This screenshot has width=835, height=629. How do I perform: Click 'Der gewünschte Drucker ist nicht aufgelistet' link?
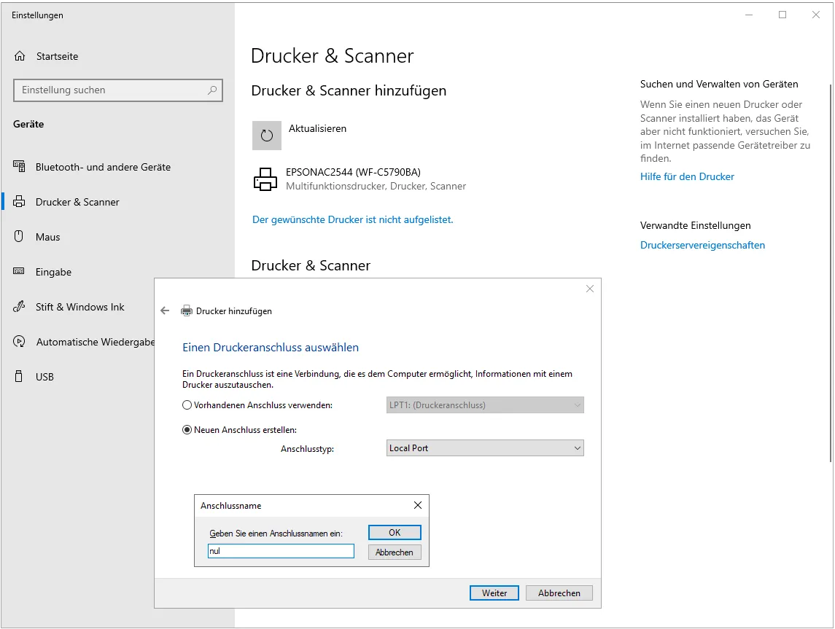pos(352,219)
